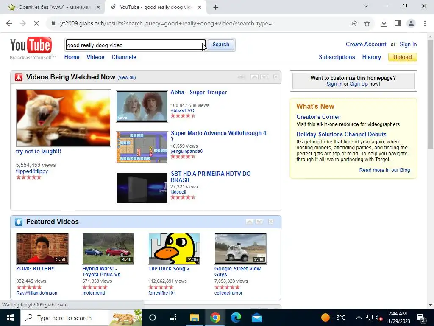The image size is (434, 326).
Task: Click the Windows taskbar search box
Action: (x=81, y=318)
